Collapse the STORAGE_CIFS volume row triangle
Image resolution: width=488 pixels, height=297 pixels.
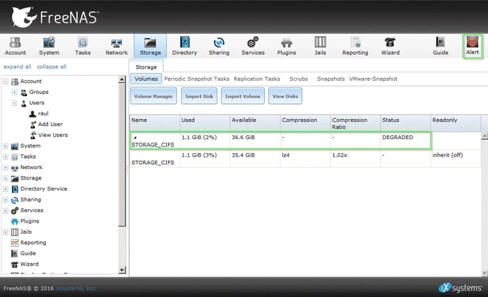(x=135, y=137)
